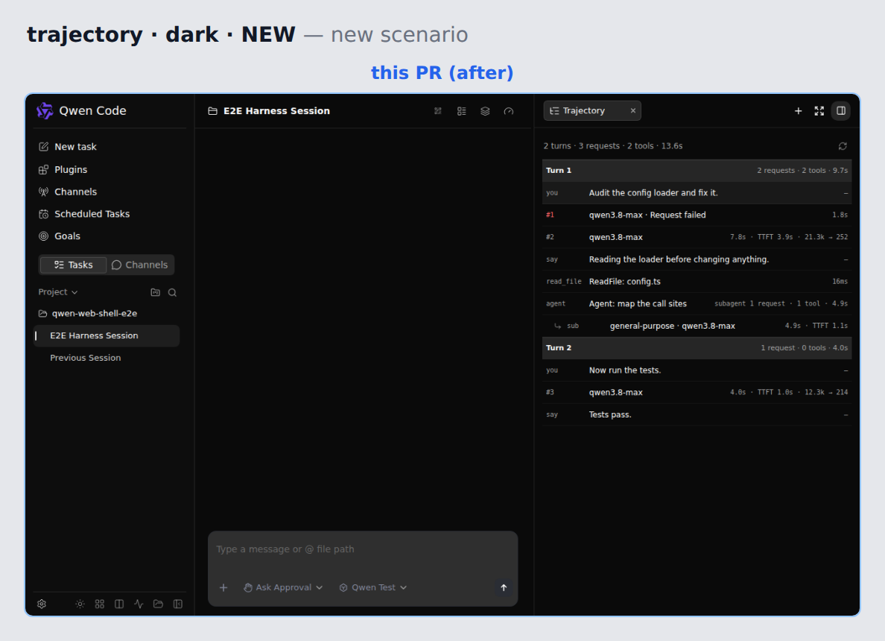Open the Qwen Test model dropdown

[372, 587]
